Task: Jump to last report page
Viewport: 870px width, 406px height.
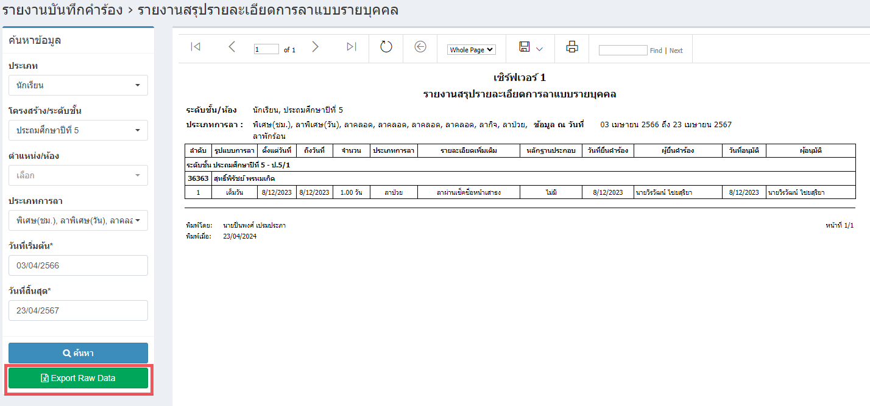Action: pos(352,47)
